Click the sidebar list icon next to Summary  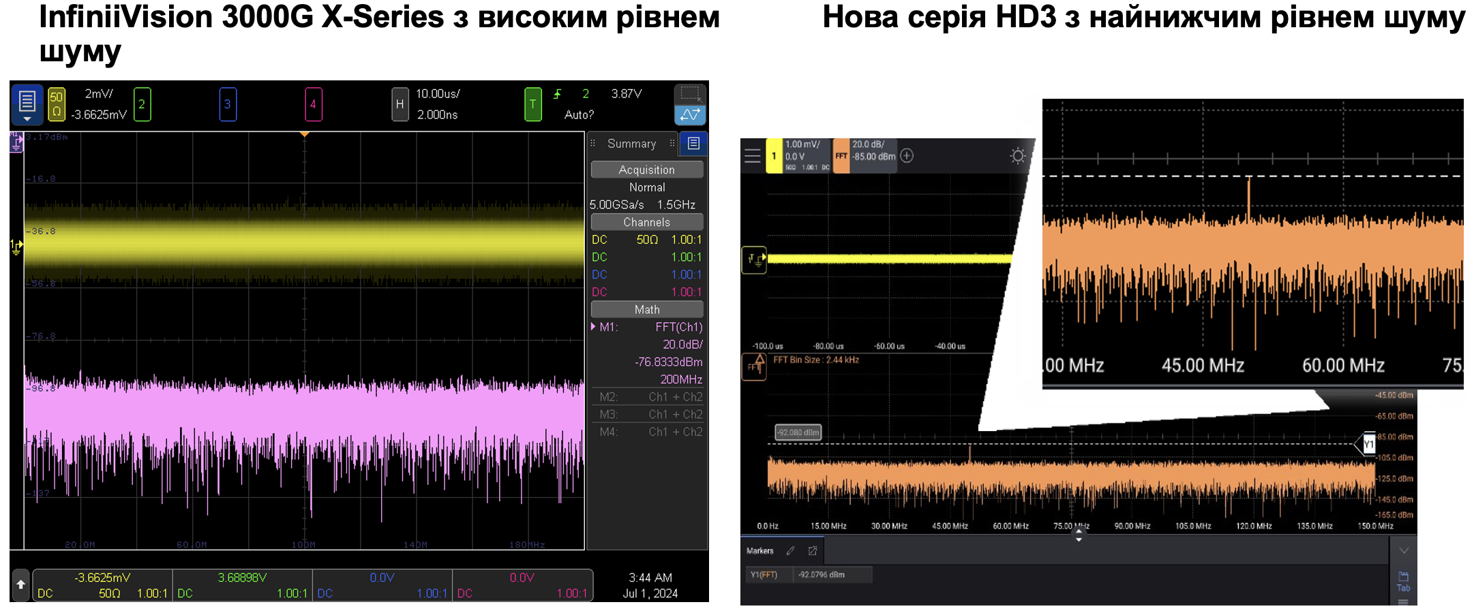click(x=693, y=143)
